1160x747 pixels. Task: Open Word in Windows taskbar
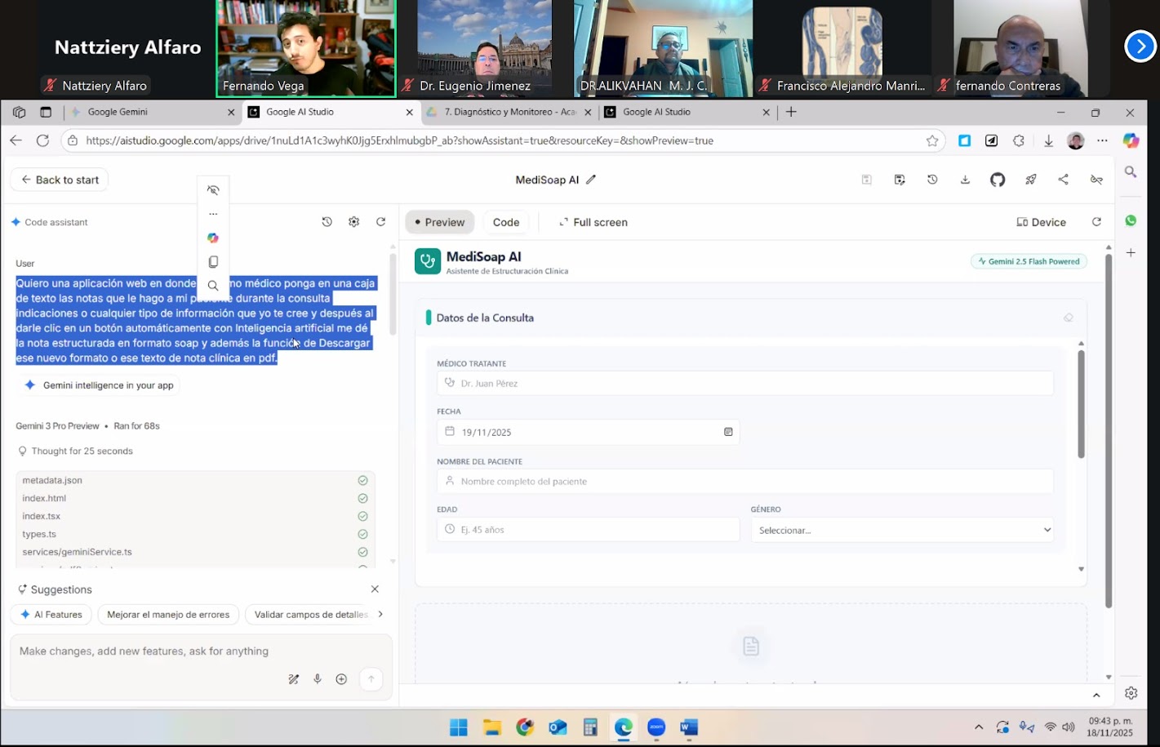(689, 727)
